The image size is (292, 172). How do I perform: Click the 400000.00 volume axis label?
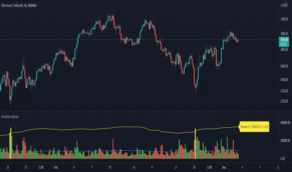pyautogui.click(x=285, y=123)
